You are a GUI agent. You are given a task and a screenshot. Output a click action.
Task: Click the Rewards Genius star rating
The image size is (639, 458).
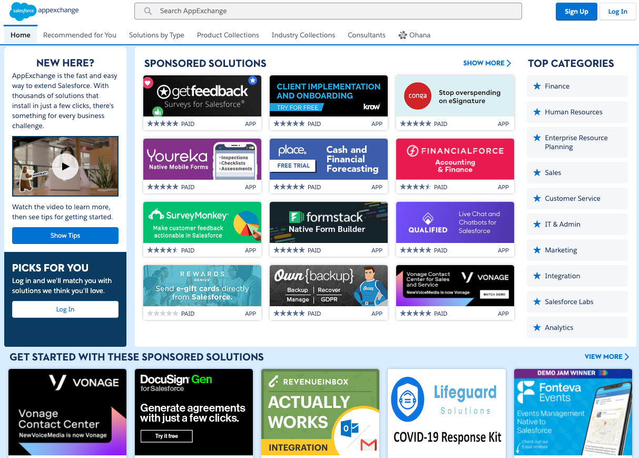(x=163, y=314)
